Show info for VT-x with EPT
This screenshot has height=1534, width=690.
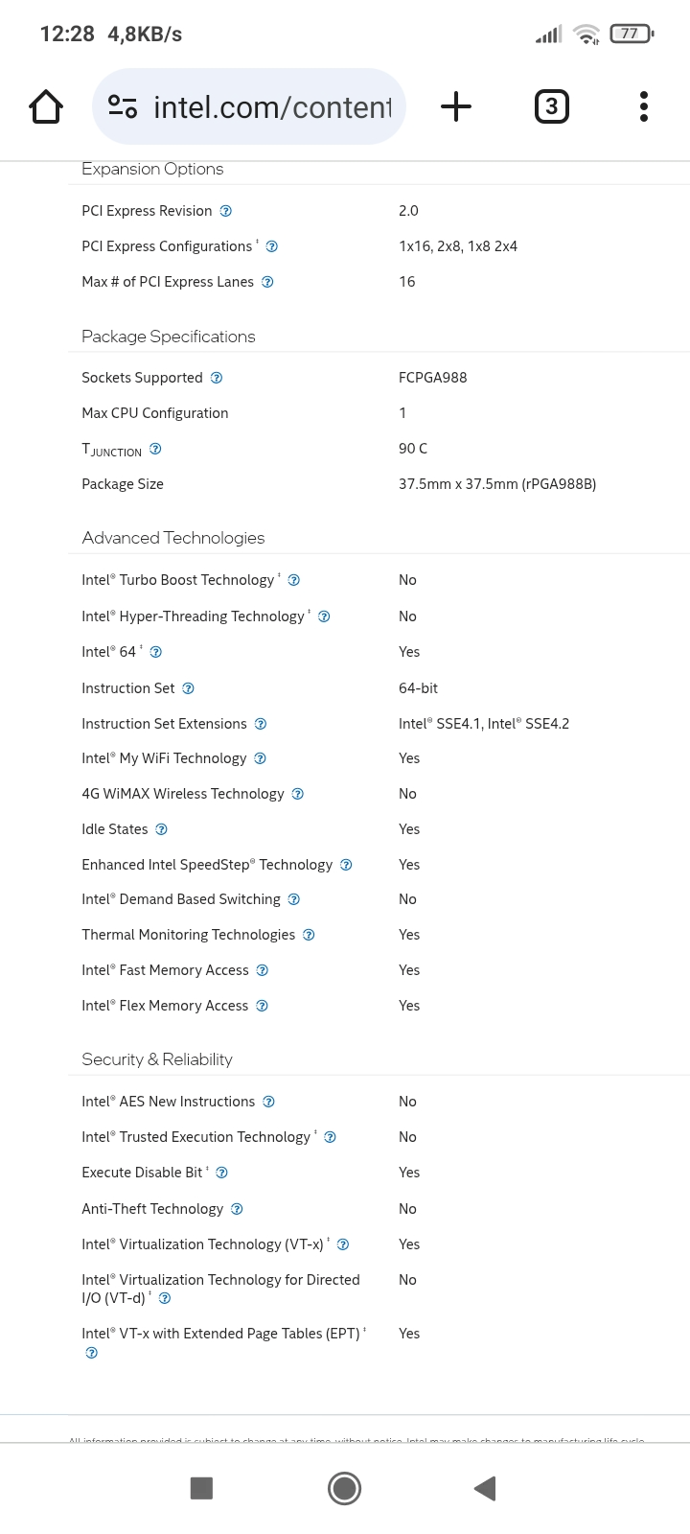tap(92, 1353)
